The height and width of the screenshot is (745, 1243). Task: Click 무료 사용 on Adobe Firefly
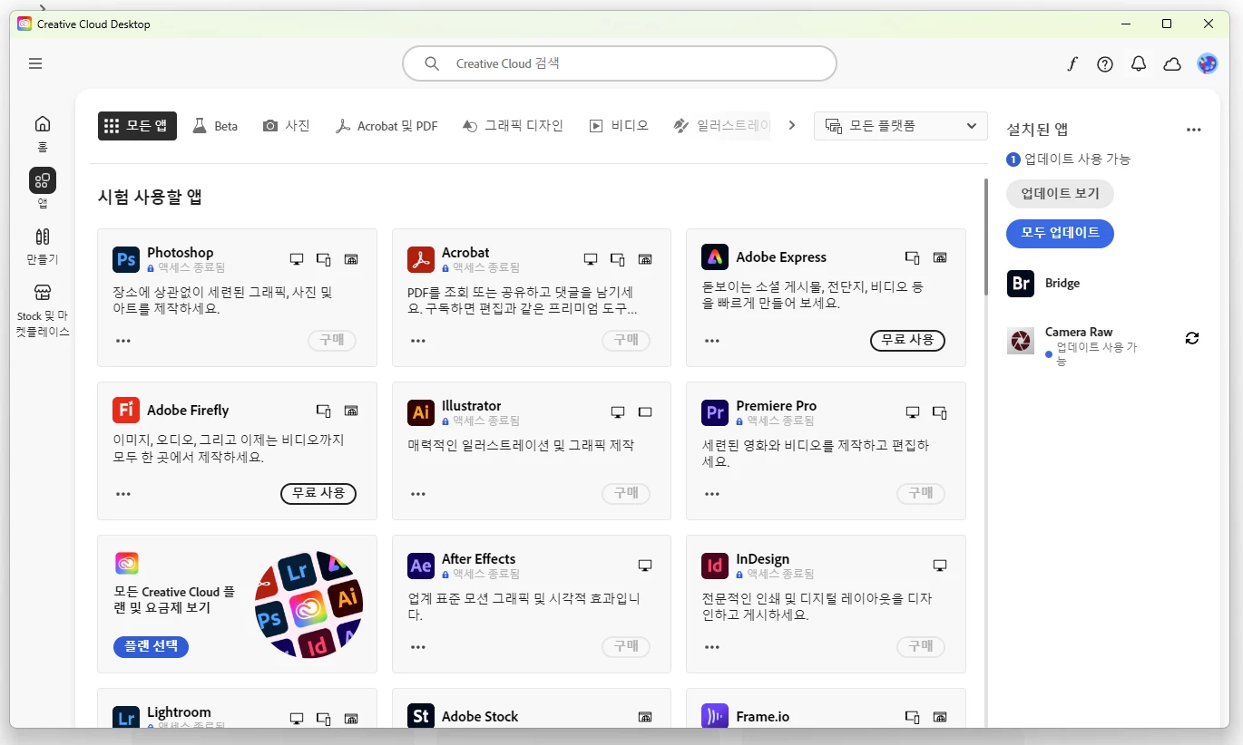(x=318, y=493)
